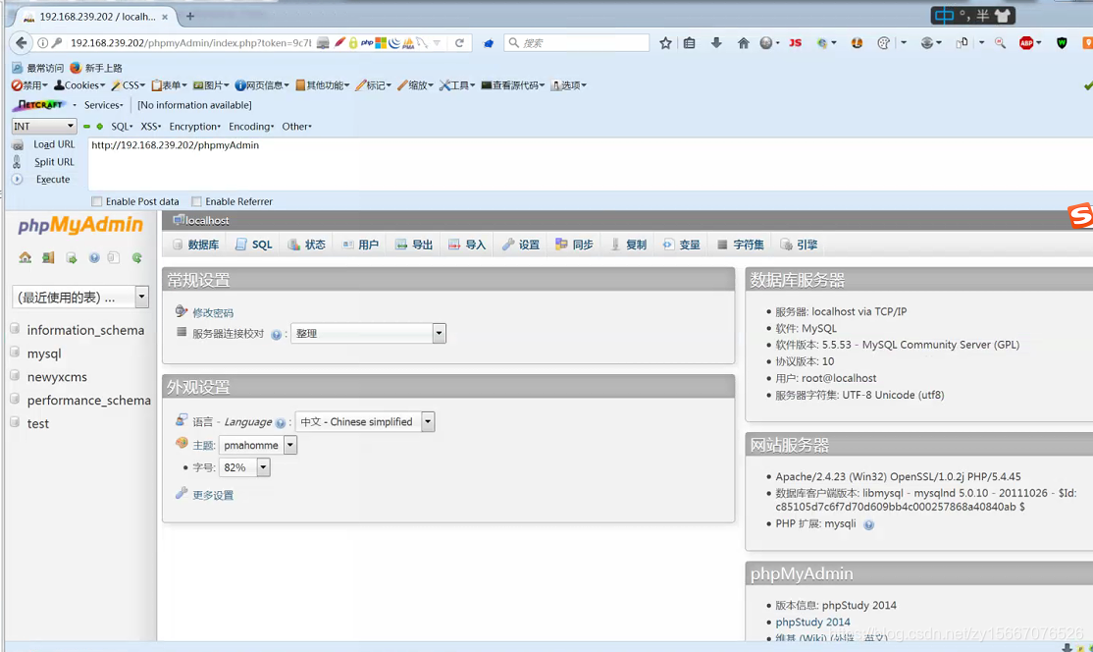Click the reader view list icon in toolbar

[690, 43]
